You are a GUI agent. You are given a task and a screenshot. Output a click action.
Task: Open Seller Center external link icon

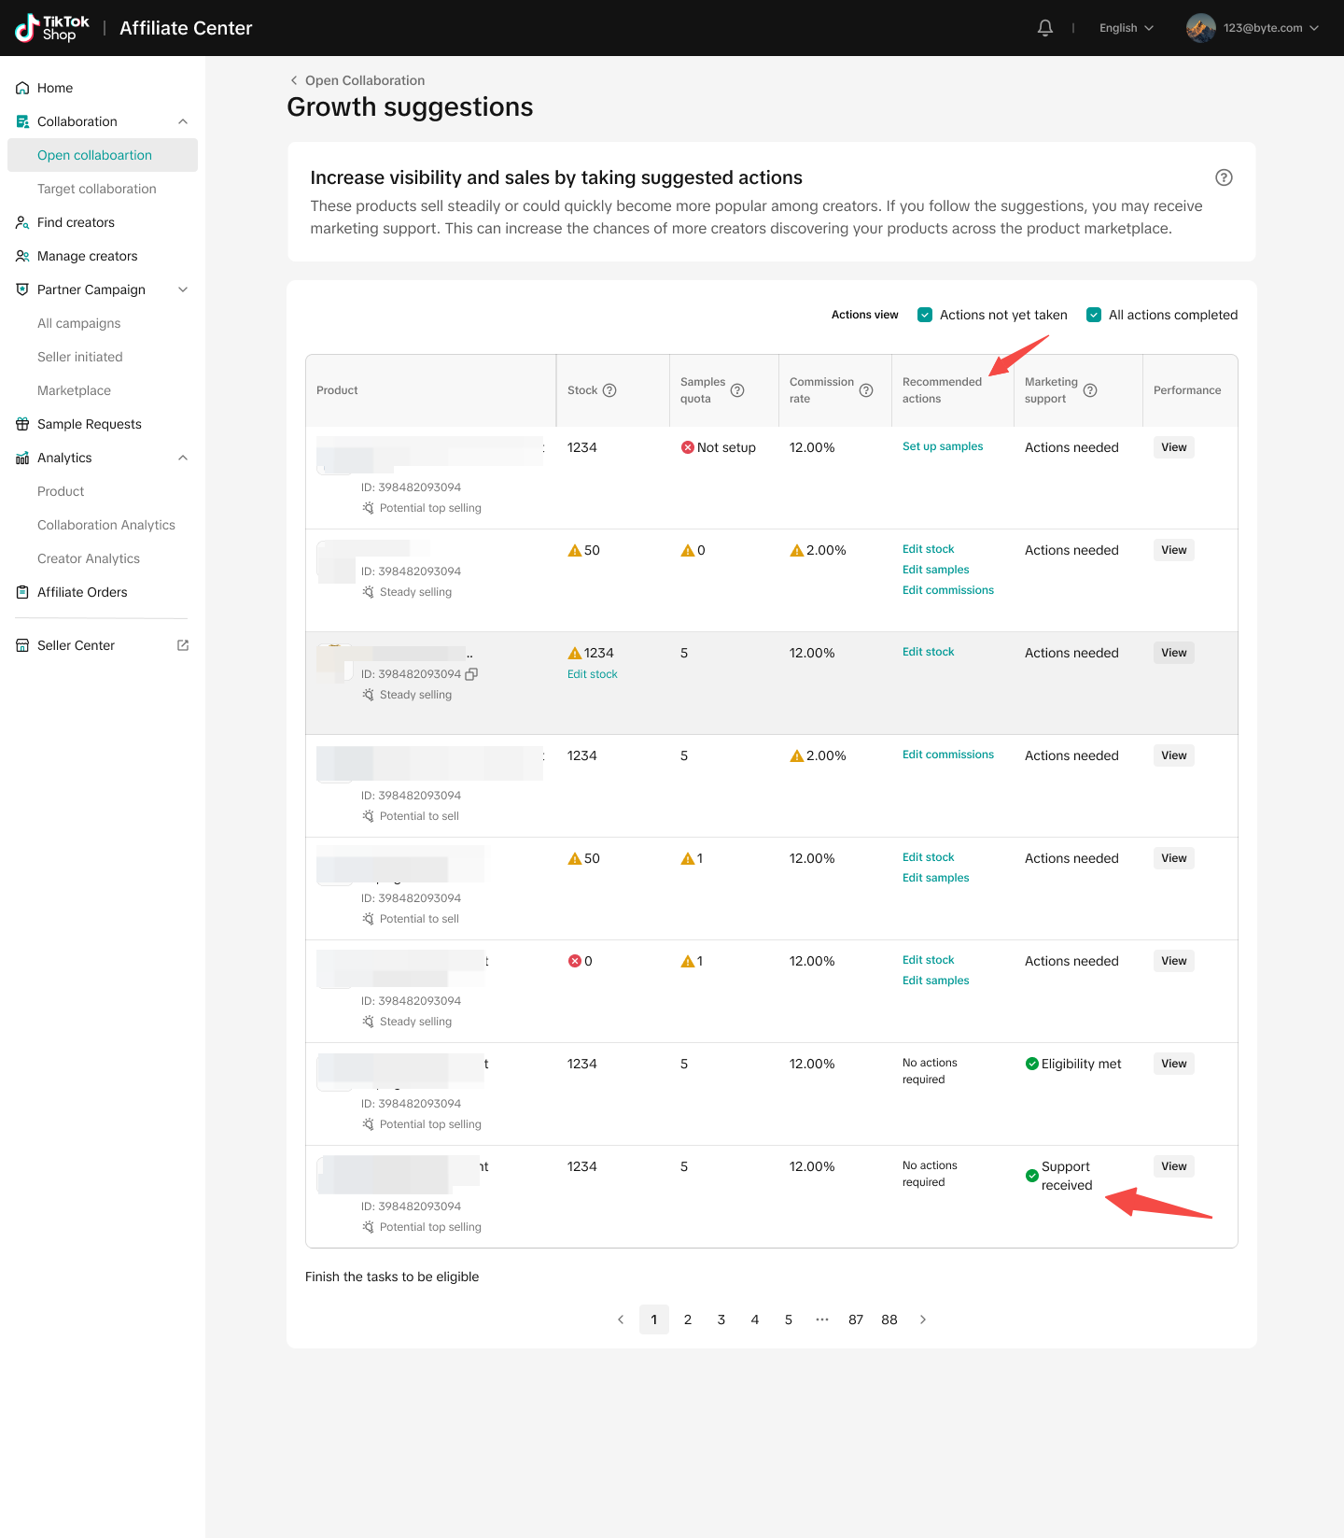point(183,645)
